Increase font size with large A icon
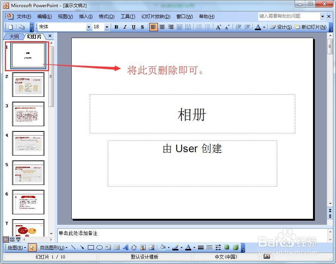The width and height of the screenshot is (336, 264). [x=219, y=27]
